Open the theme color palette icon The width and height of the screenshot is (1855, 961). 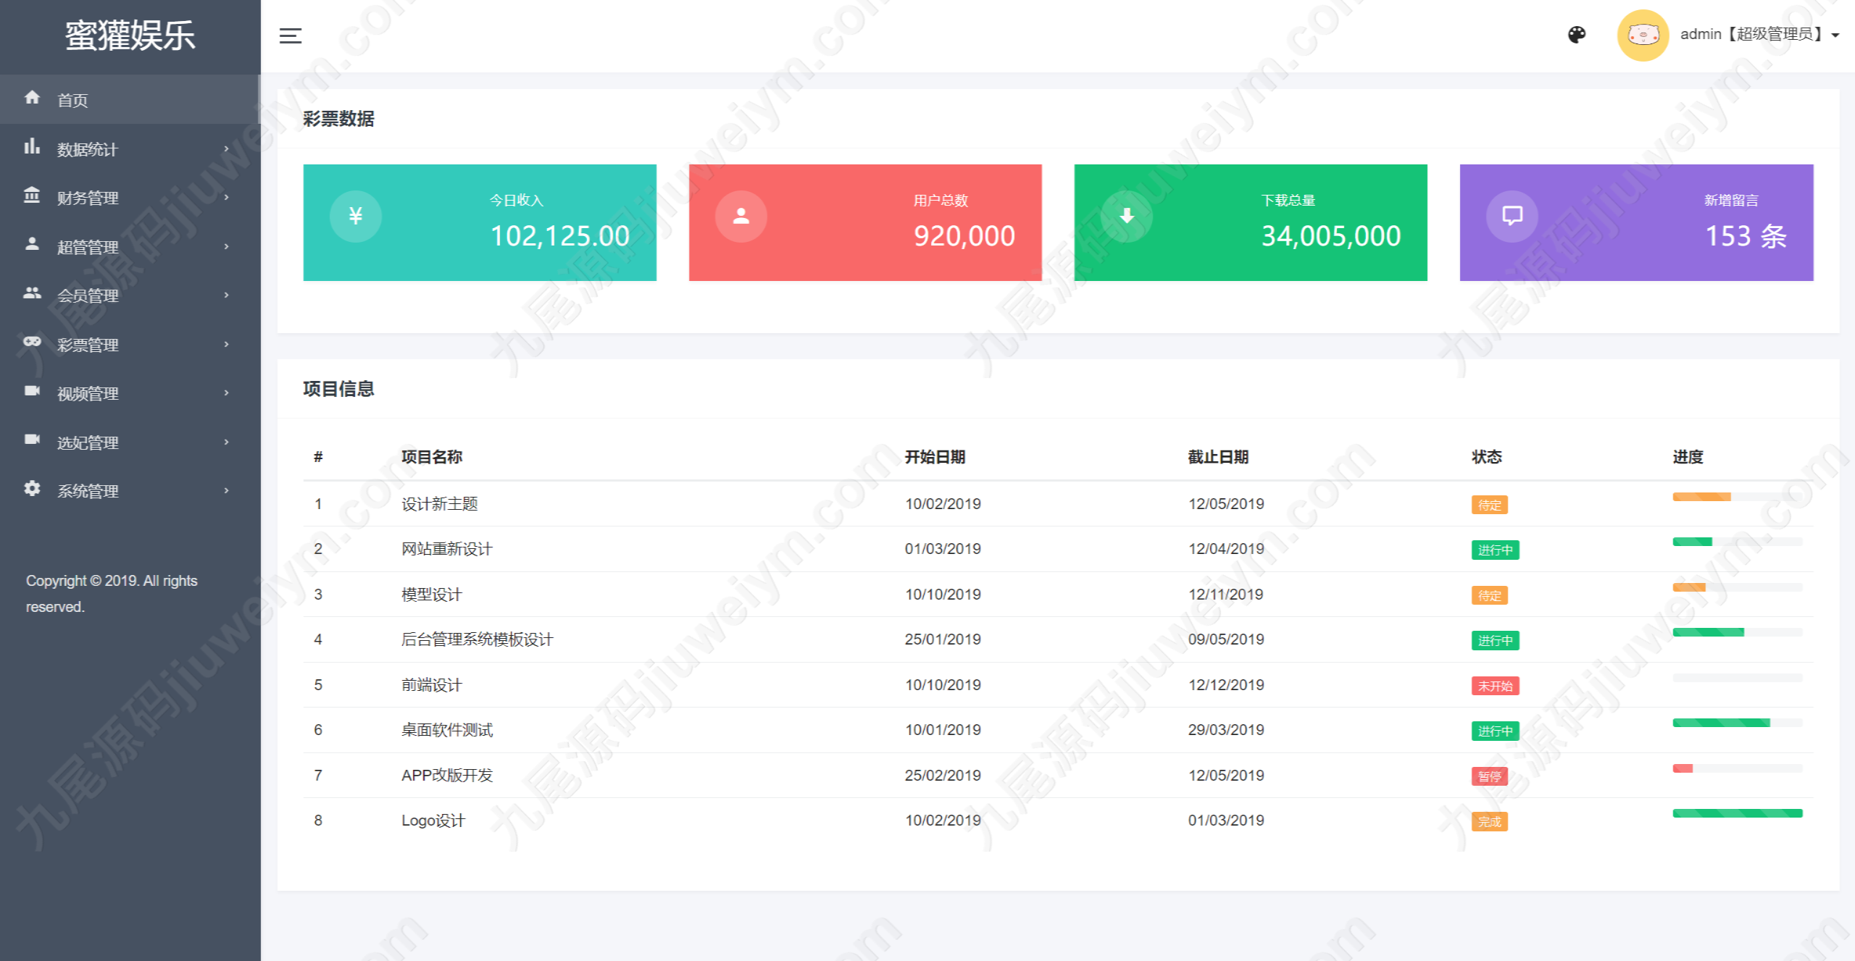point(1577,35)
